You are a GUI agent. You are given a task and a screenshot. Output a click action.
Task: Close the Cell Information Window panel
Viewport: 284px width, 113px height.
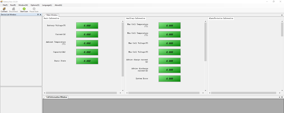coord(282,97)
